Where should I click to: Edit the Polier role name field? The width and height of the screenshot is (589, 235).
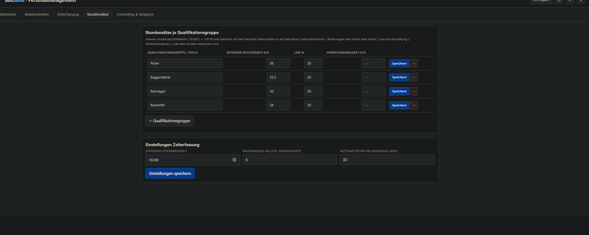(185, 63)
